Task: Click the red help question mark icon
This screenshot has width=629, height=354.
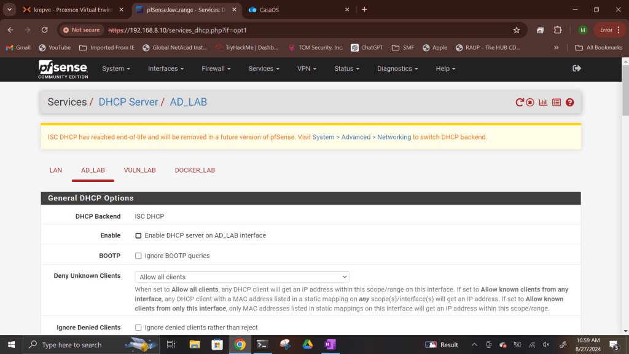Action: pos(570,103)
